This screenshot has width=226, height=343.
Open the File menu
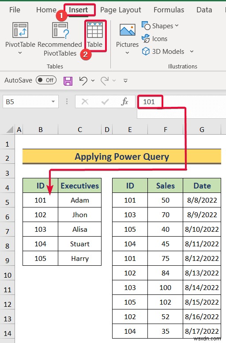tap(15, 10)
